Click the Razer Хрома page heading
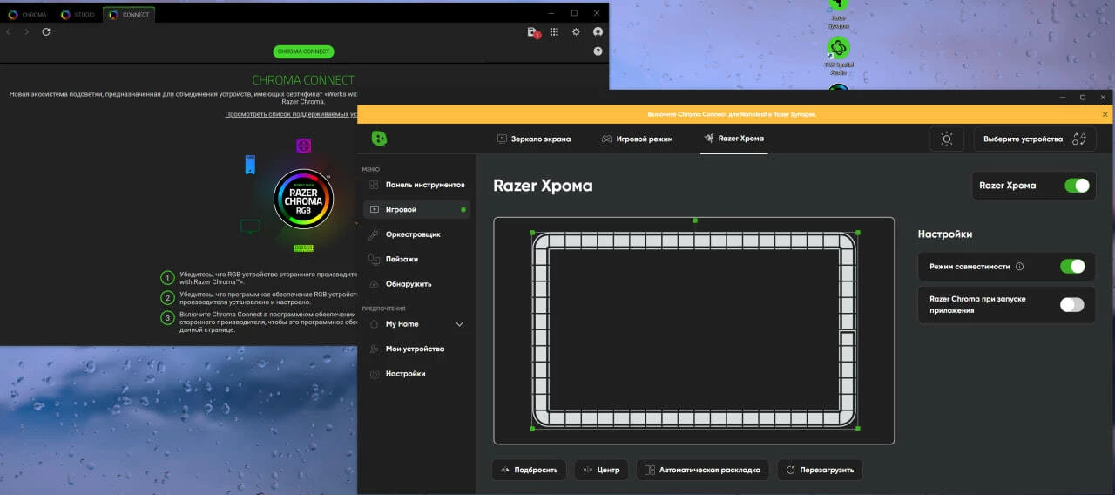This screenshot has width=1115, height=495. pyautogui.click(x=543, y=186)
